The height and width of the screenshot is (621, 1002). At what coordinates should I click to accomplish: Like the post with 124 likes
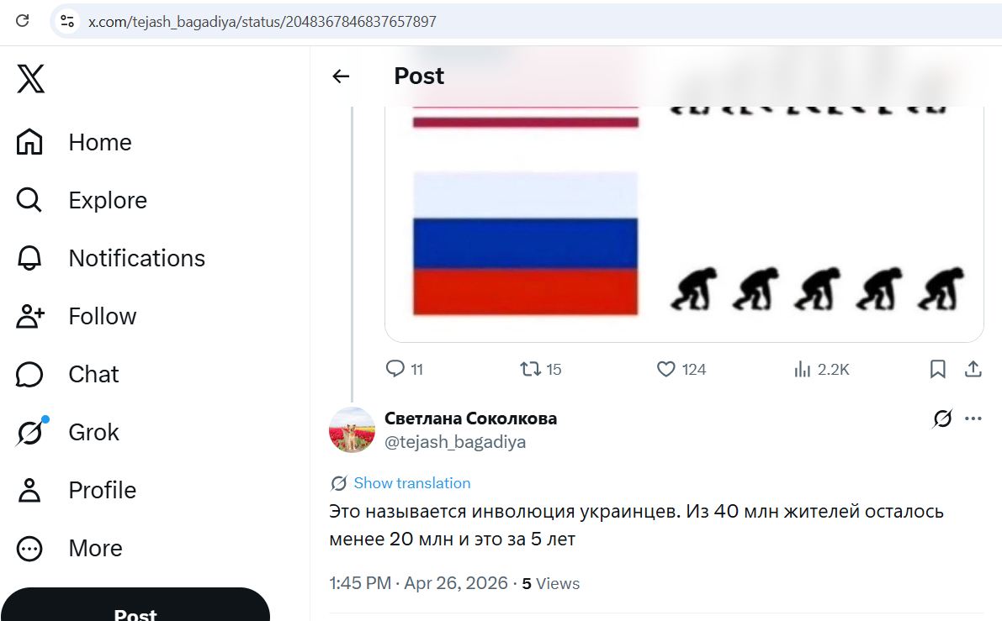tap(665, 369)
